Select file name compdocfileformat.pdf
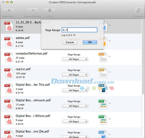The width and height of the screenshot is (145, 138). [x=31, y=53]
